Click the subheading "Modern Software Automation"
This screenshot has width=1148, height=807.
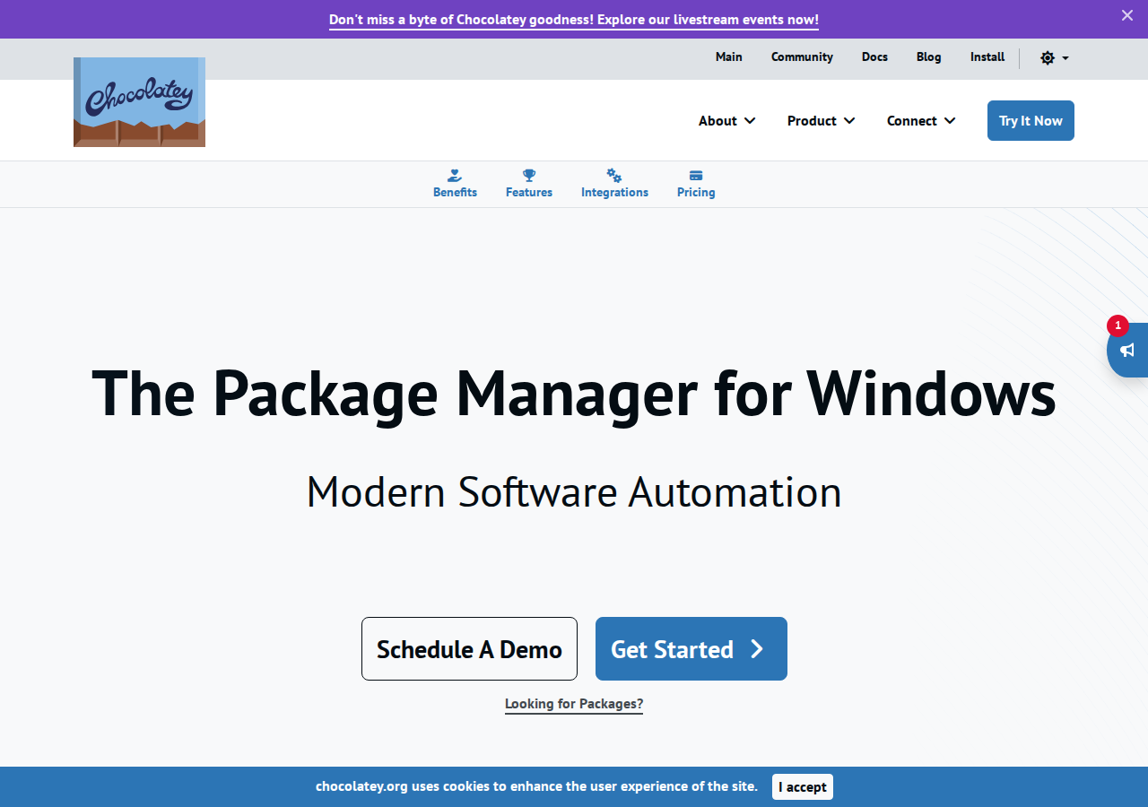(574, 492)
